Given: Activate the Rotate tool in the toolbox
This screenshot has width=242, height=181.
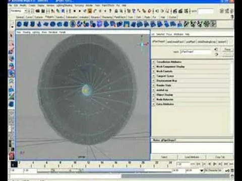Looking at the screenshot, I should [x=12, y=66].
